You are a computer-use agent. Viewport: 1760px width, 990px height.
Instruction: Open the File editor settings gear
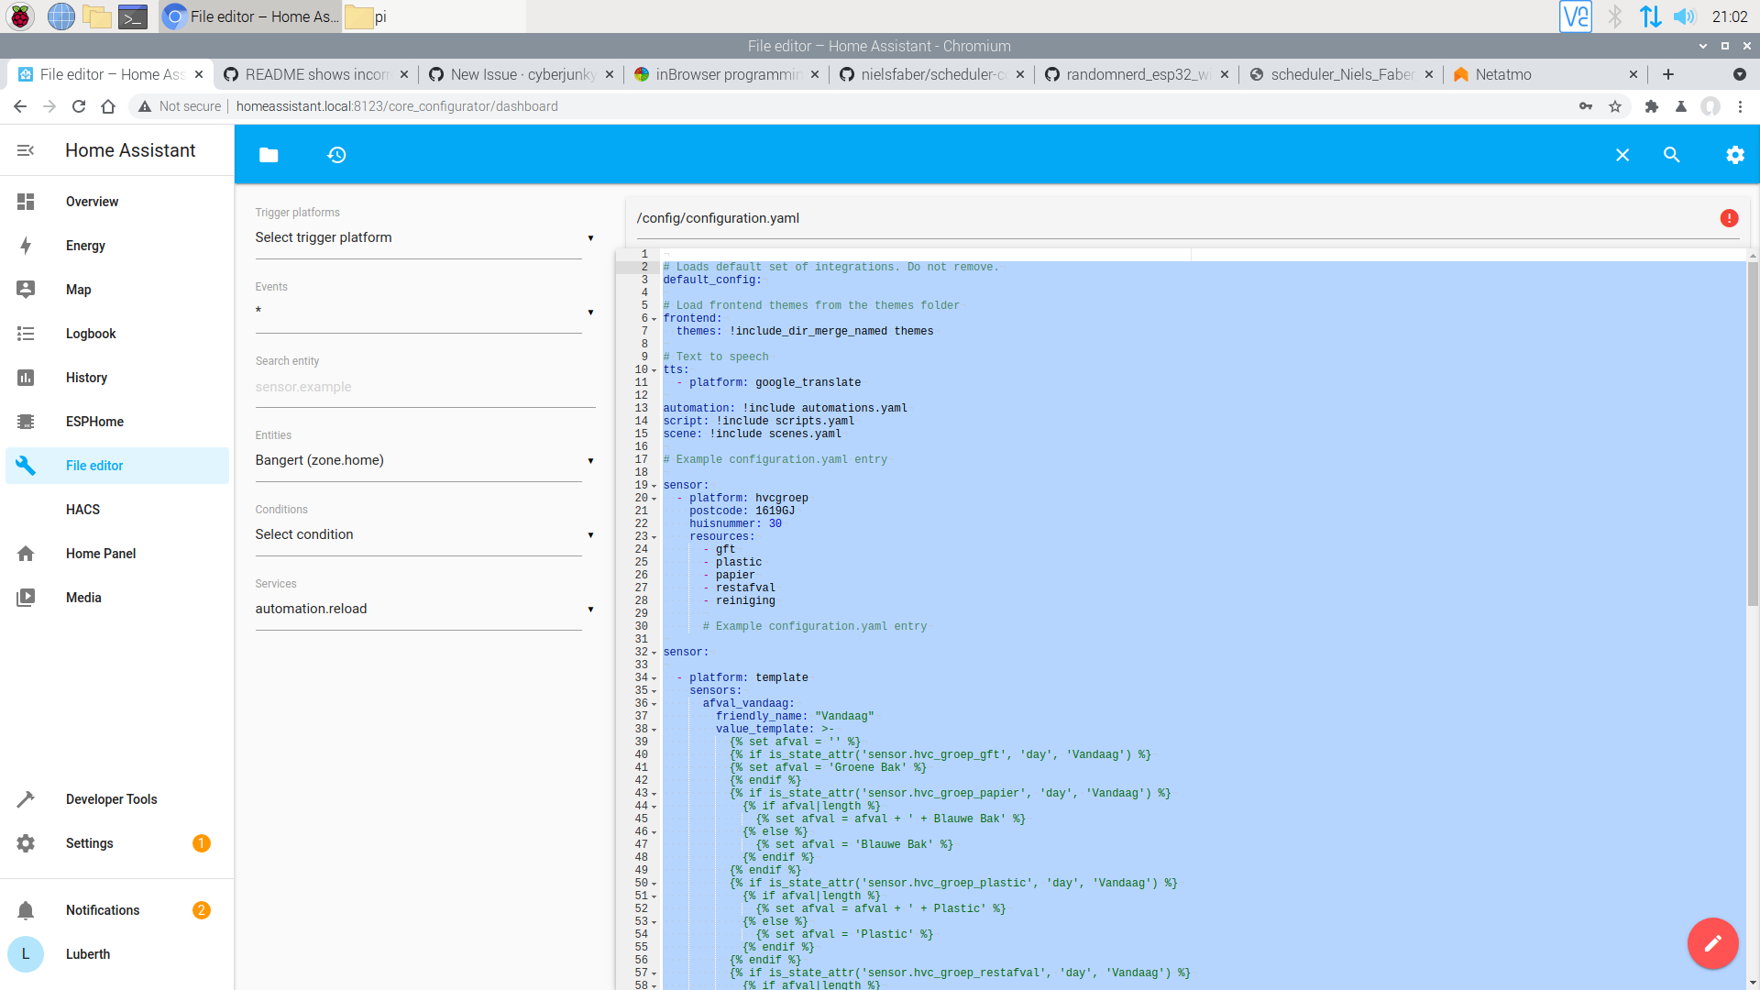[x=1734, y=154]
